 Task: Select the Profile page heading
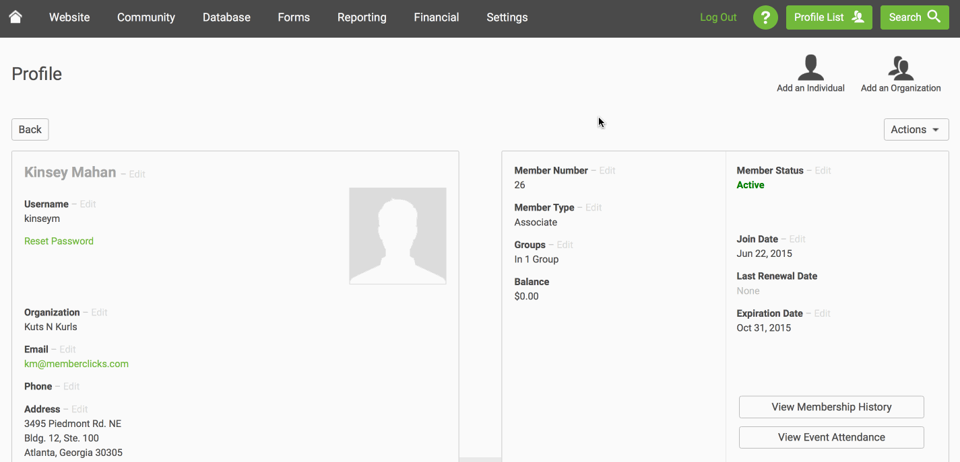click(x=37, y=74)
